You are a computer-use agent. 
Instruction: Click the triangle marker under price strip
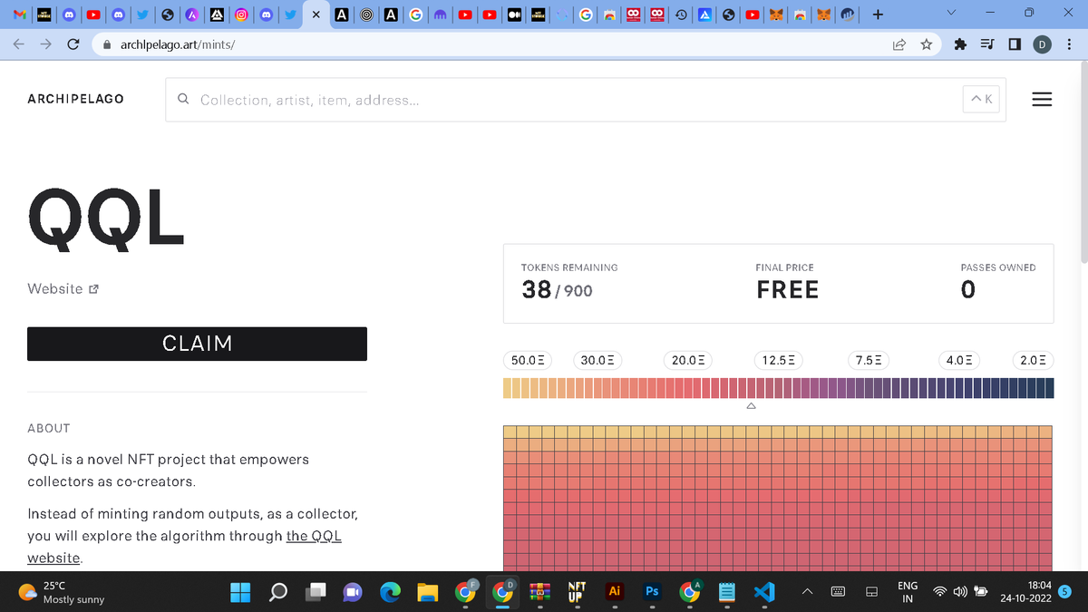[751, 407]
